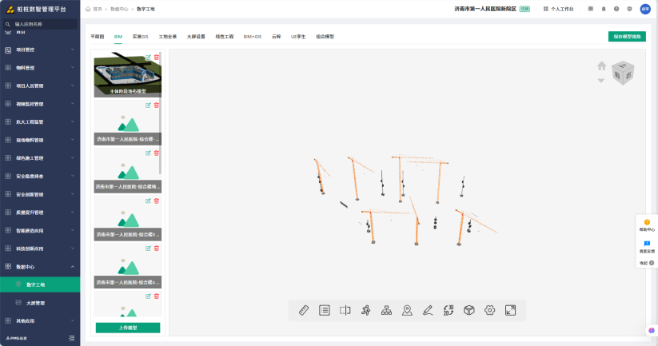Screen dimensions: 658x346
Task: Switch to the 大屏设置 tab
Action: click(196, 37)
